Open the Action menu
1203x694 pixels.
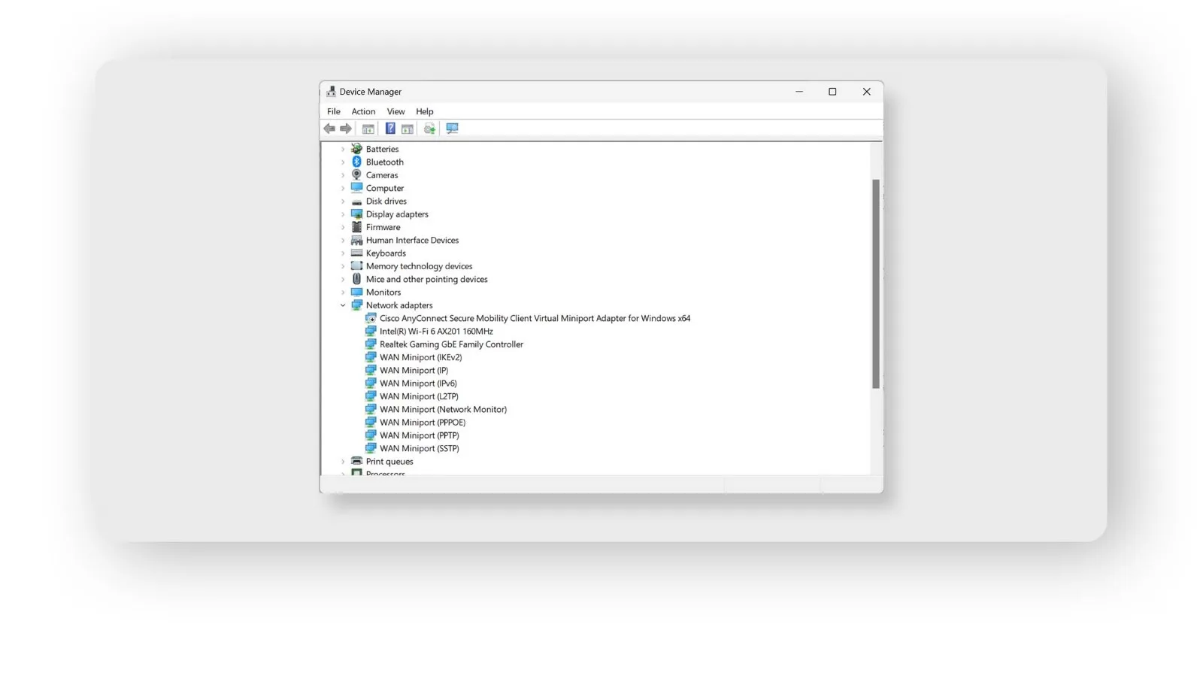363,111
